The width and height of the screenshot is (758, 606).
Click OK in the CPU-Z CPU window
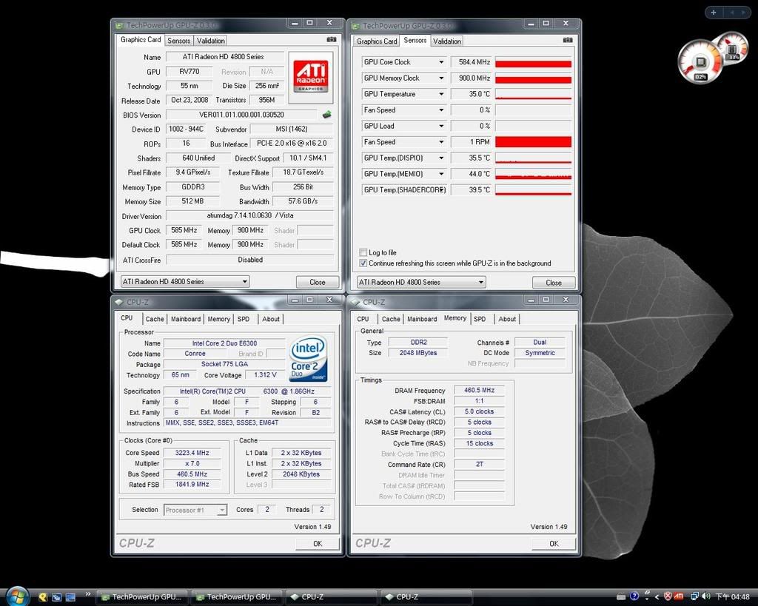pyautogui.click(x=317, y=543)
